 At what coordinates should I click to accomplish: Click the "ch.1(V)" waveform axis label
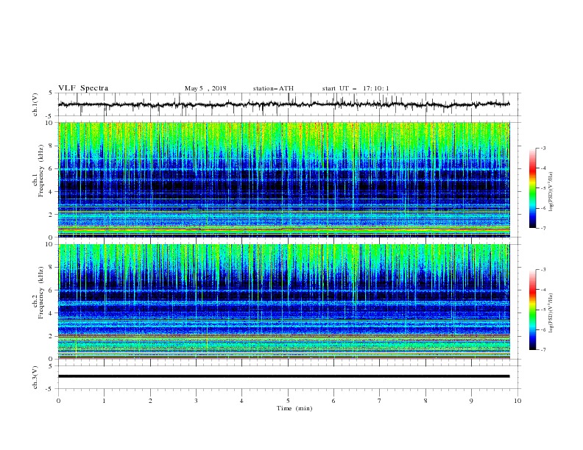click(35, 104)
